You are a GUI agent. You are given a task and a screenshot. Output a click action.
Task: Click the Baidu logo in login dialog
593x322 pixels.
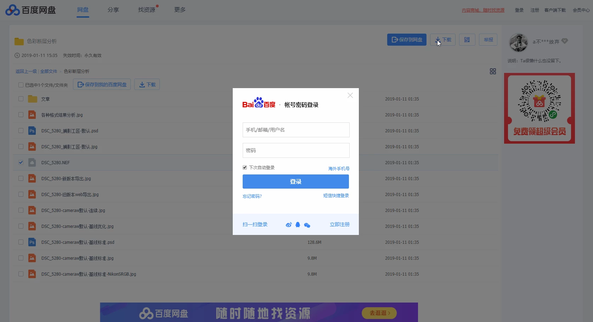coord(259,103)
